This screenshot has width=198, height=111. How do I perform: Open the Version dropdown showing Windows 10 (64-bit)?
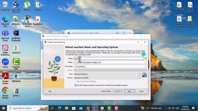click(x=107, y=78)
